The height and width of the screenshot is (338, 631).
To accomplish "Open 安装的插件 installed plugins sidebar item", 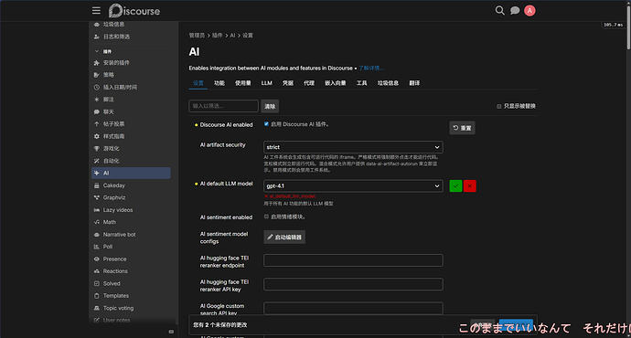I will [x=131, y=63].
